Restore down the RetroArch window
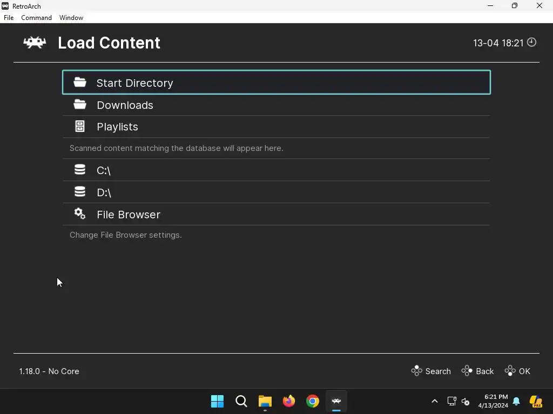 pos(515,5)
